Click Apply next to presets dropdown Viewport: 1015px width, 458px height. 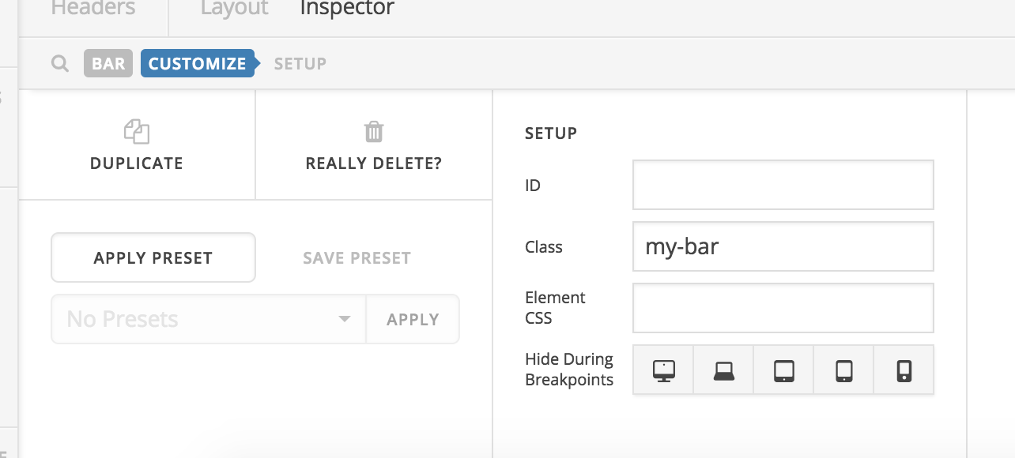point(413,320)
